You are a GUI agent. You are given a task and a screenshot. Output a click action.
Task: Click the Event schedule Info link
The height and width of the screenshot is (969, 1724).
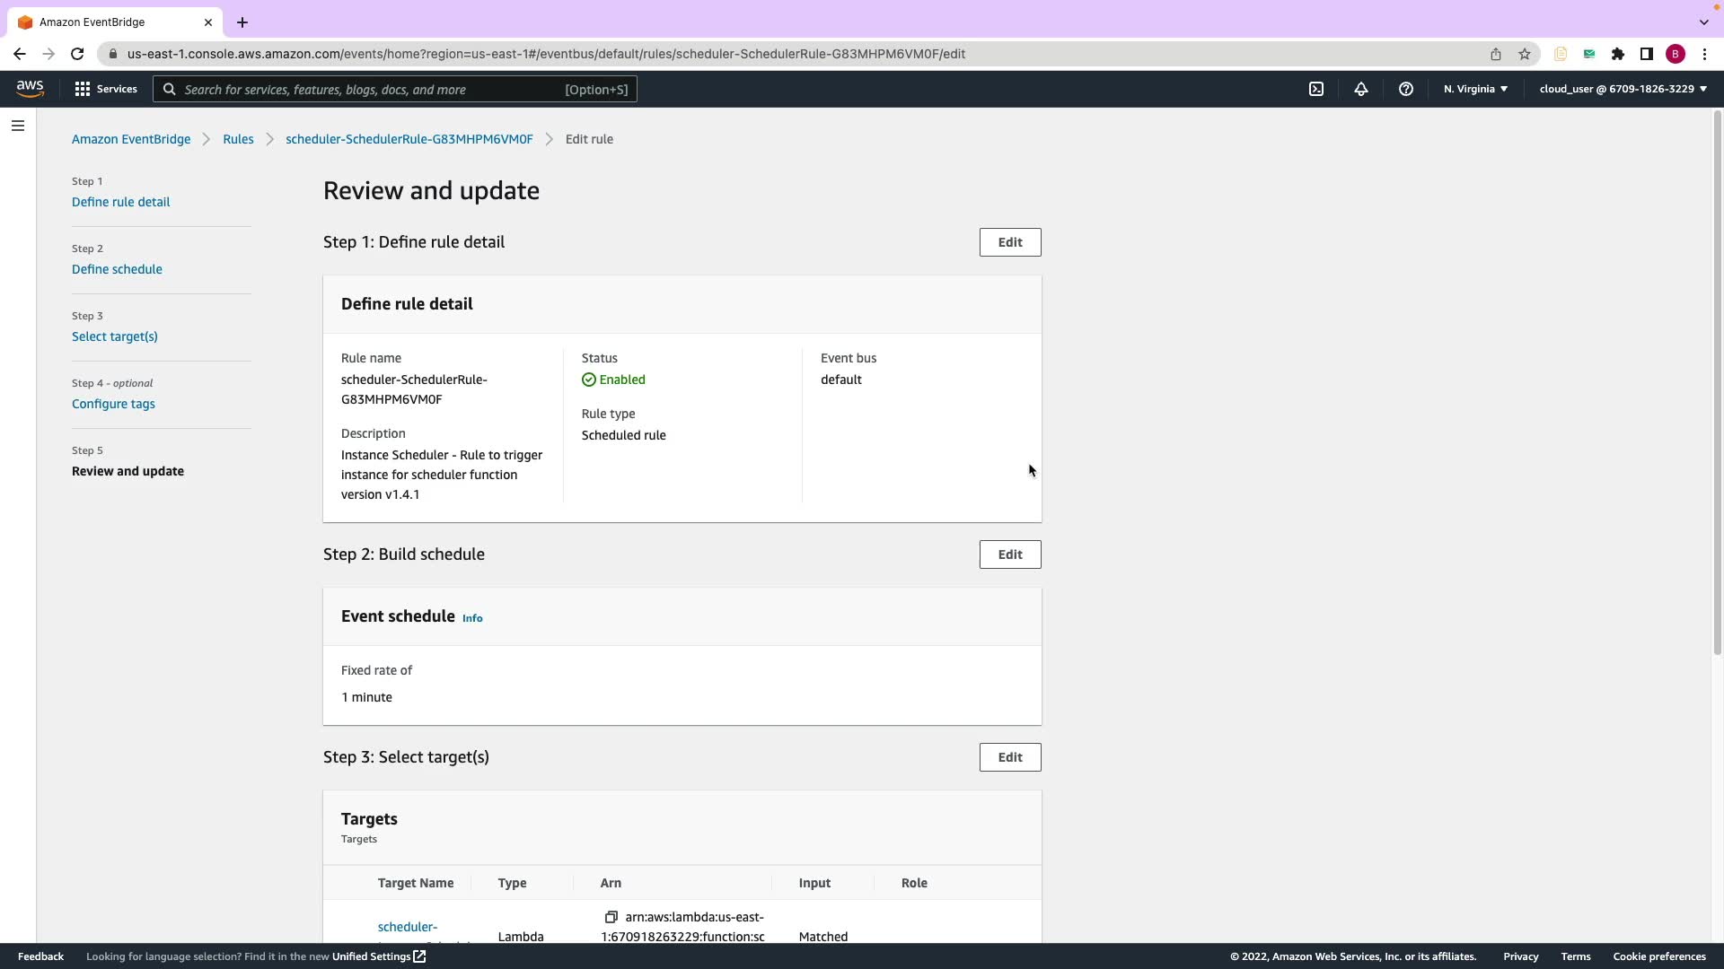[x=472, y=618]
